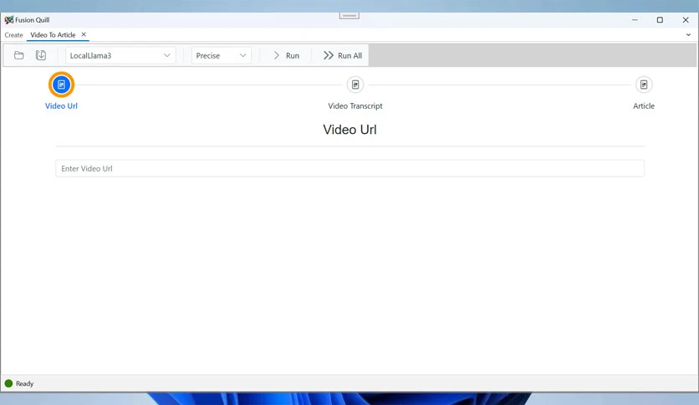This screenshot has height=405, width=699.
Task: Click the Ready status text
Action: [x=24, y=383]
